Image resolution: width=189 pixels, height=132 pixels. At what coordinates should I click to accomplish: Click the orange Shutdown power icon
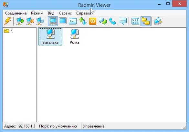(93, 21)
